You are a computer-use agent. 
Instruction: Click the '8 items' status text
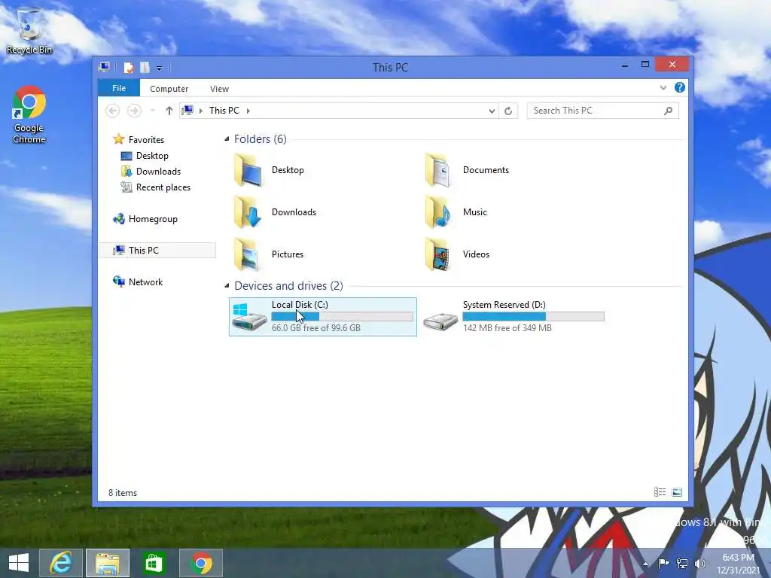pos(123,493)
